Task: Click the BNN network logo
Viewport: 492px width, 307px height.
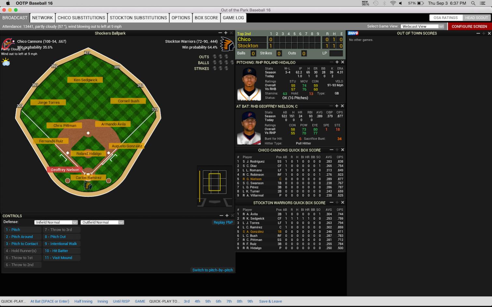Action: pos(353,33)
